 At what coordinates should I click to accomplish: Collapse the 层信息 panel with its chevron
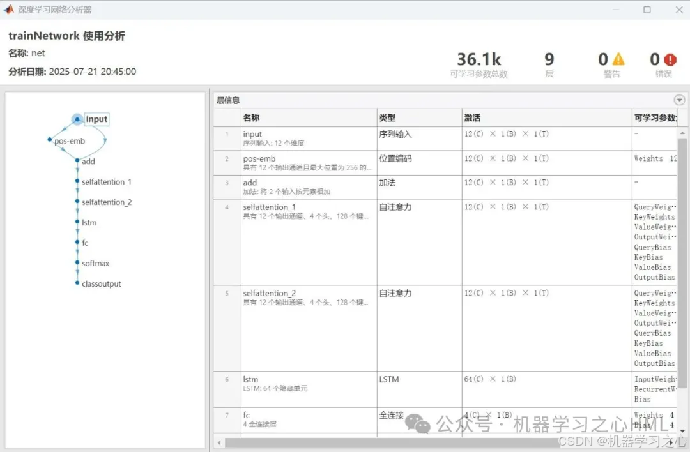[679, 100]
